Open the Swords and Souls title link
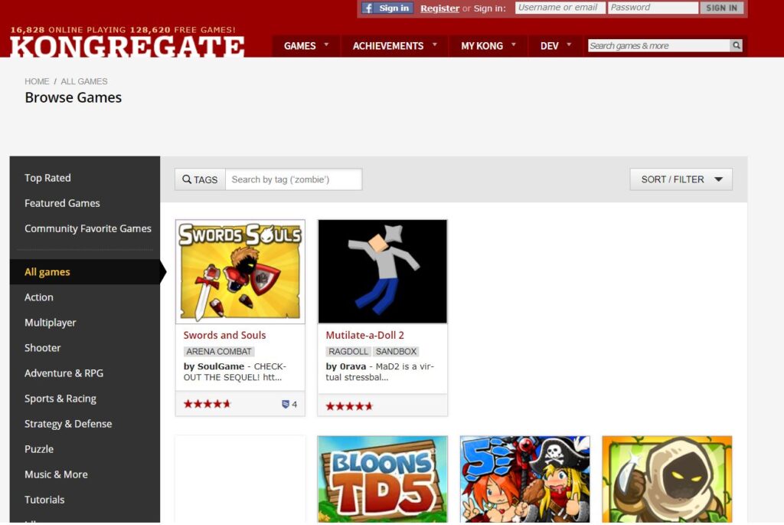Screen dimensions: 784x525 coord(224,336)
